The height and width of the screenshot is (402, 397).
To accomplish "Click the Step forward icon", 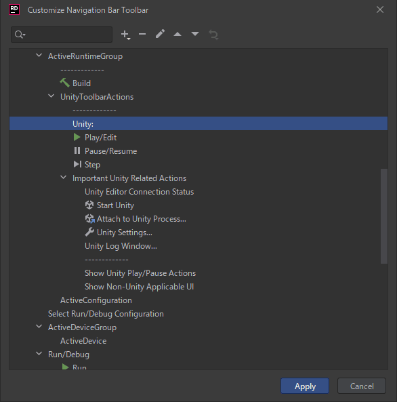I will tap(77, 164).
